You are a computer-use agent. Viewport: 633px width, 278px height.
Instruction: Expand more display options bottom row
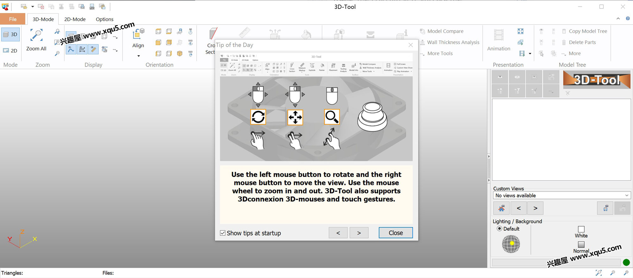(115, 50)
